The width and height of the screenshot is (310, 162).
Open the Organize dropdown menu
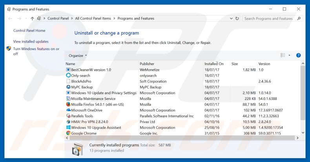coord(78,56)
